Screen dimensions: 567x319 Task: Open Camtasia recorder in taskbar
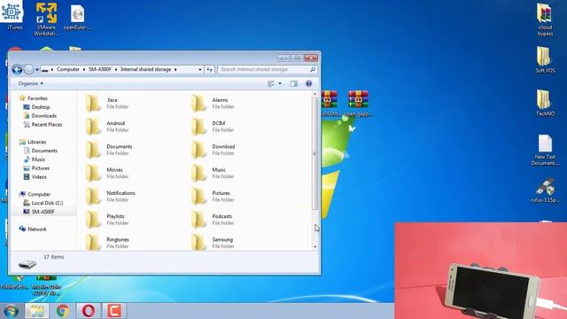click(x=114, y=311)
